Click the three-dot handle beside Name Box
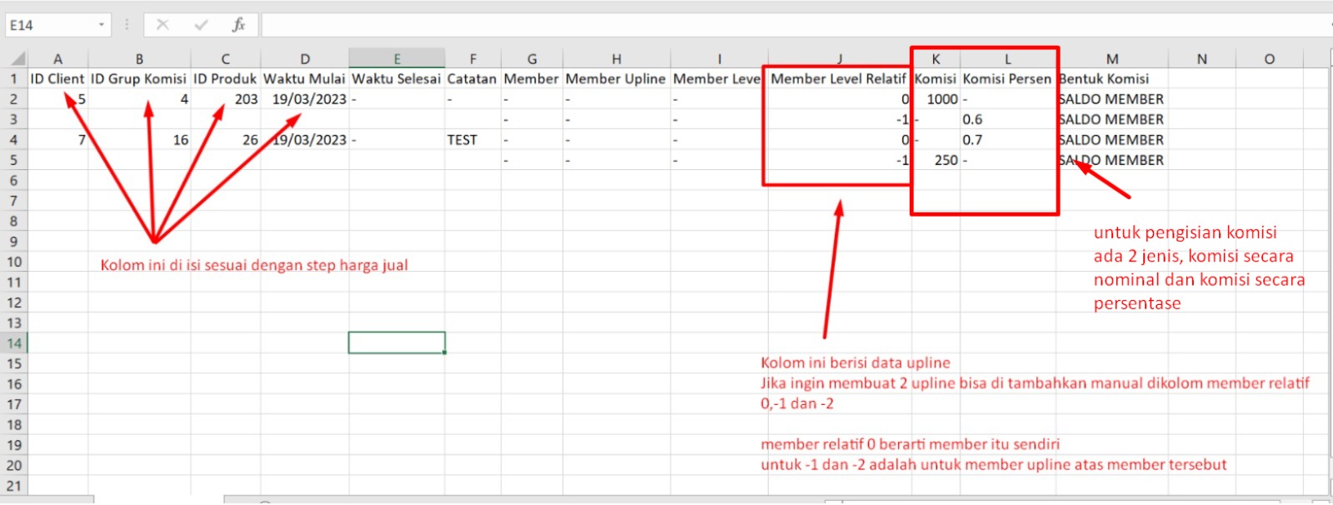 (x=127, y=25)
